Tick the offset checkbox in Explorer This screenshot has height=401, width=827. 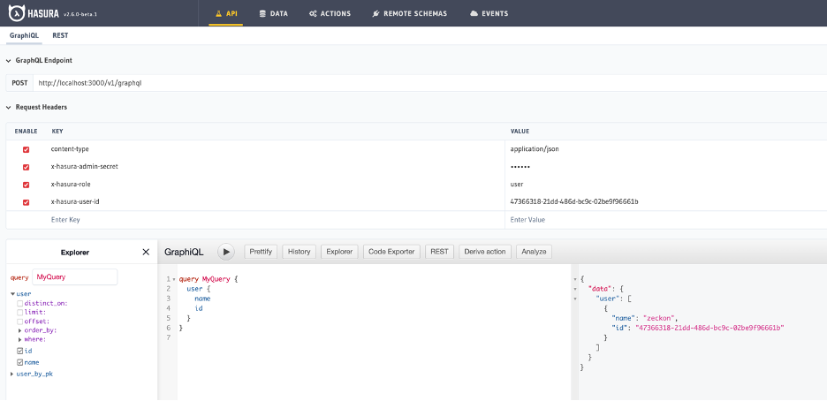pos(20,322)
